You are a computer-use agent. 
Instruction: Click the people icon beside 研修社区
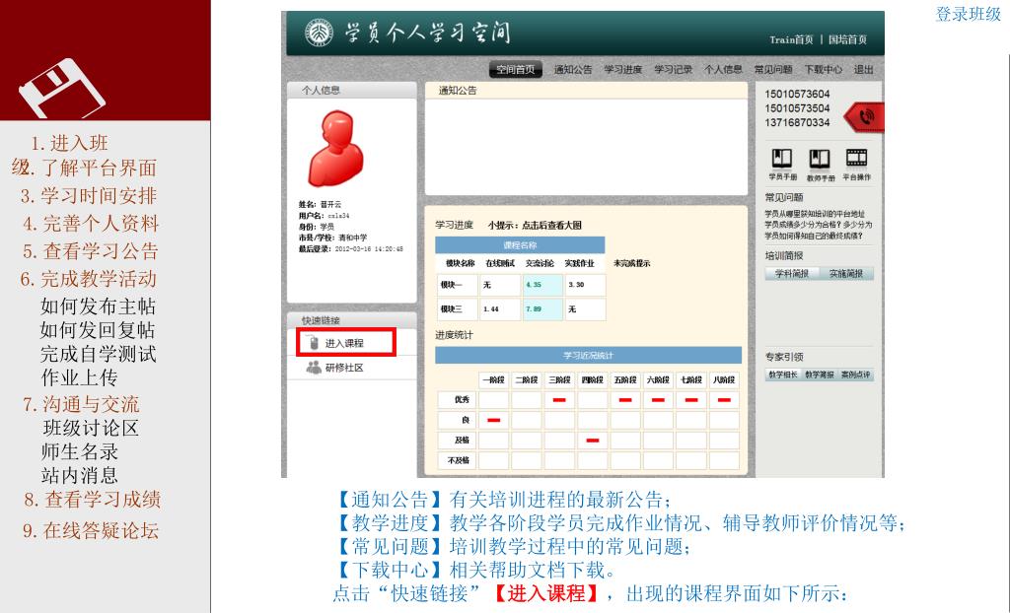point(314,367)
